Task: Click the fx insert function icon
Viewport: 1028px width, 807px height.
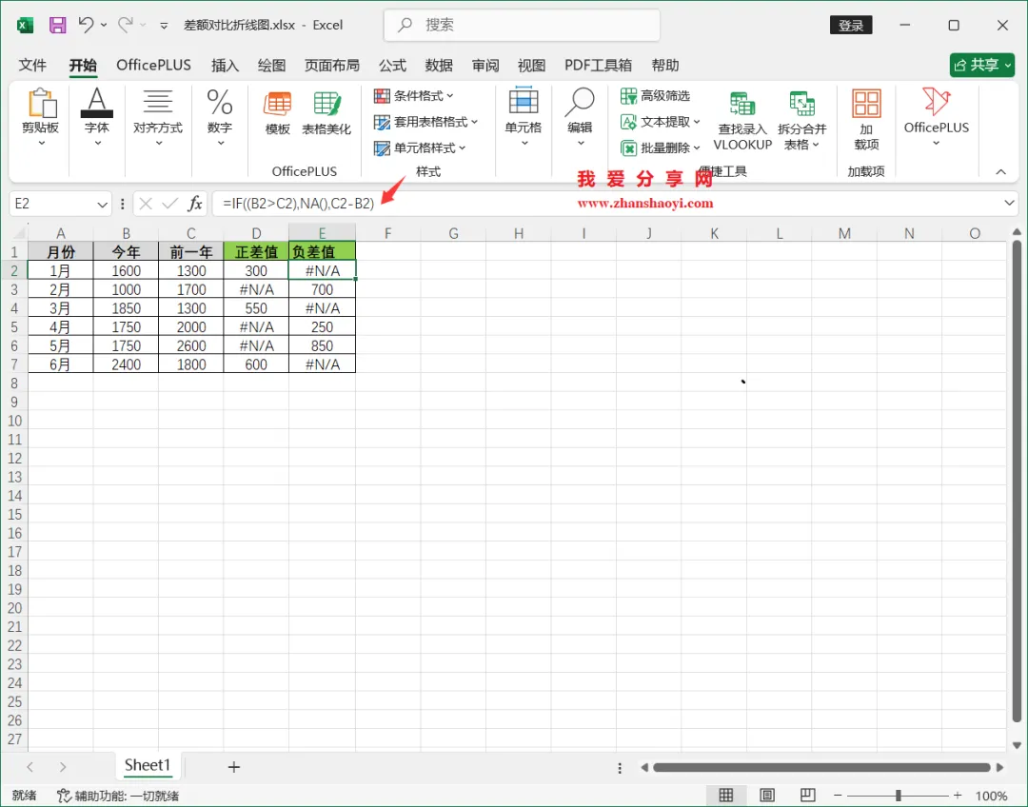Action: click(195, 204)
